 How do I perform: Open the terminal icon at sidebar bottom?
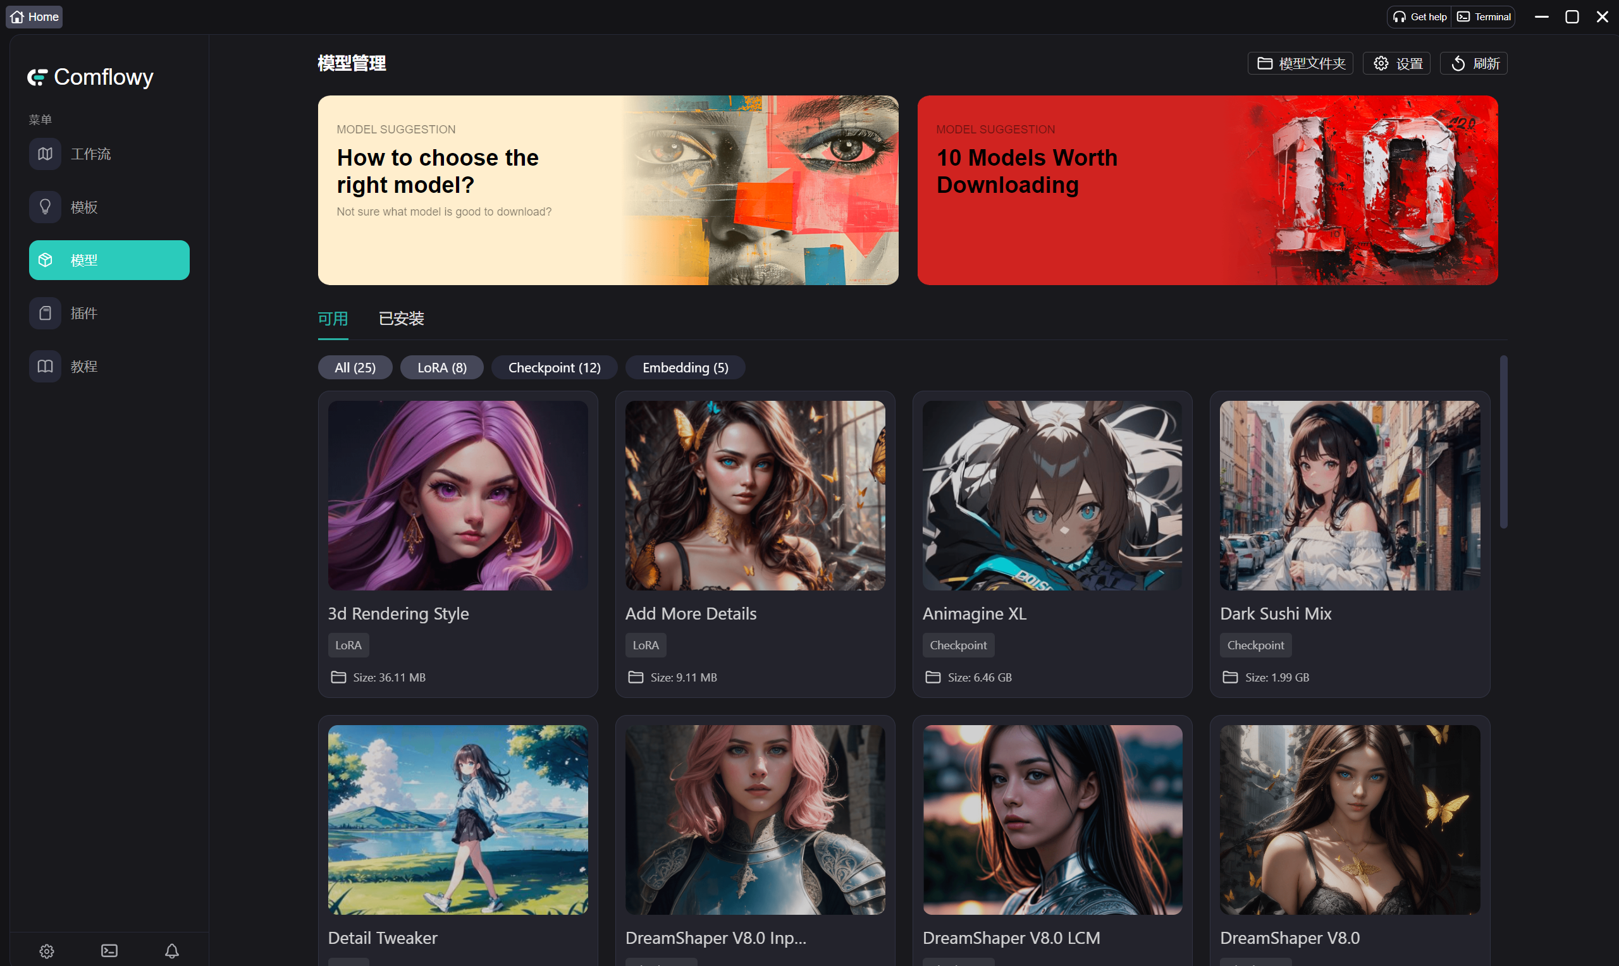coord(109,951)
